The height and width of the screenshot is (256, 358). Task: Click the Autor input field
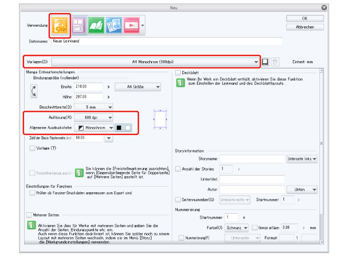[x=252, y=189]
